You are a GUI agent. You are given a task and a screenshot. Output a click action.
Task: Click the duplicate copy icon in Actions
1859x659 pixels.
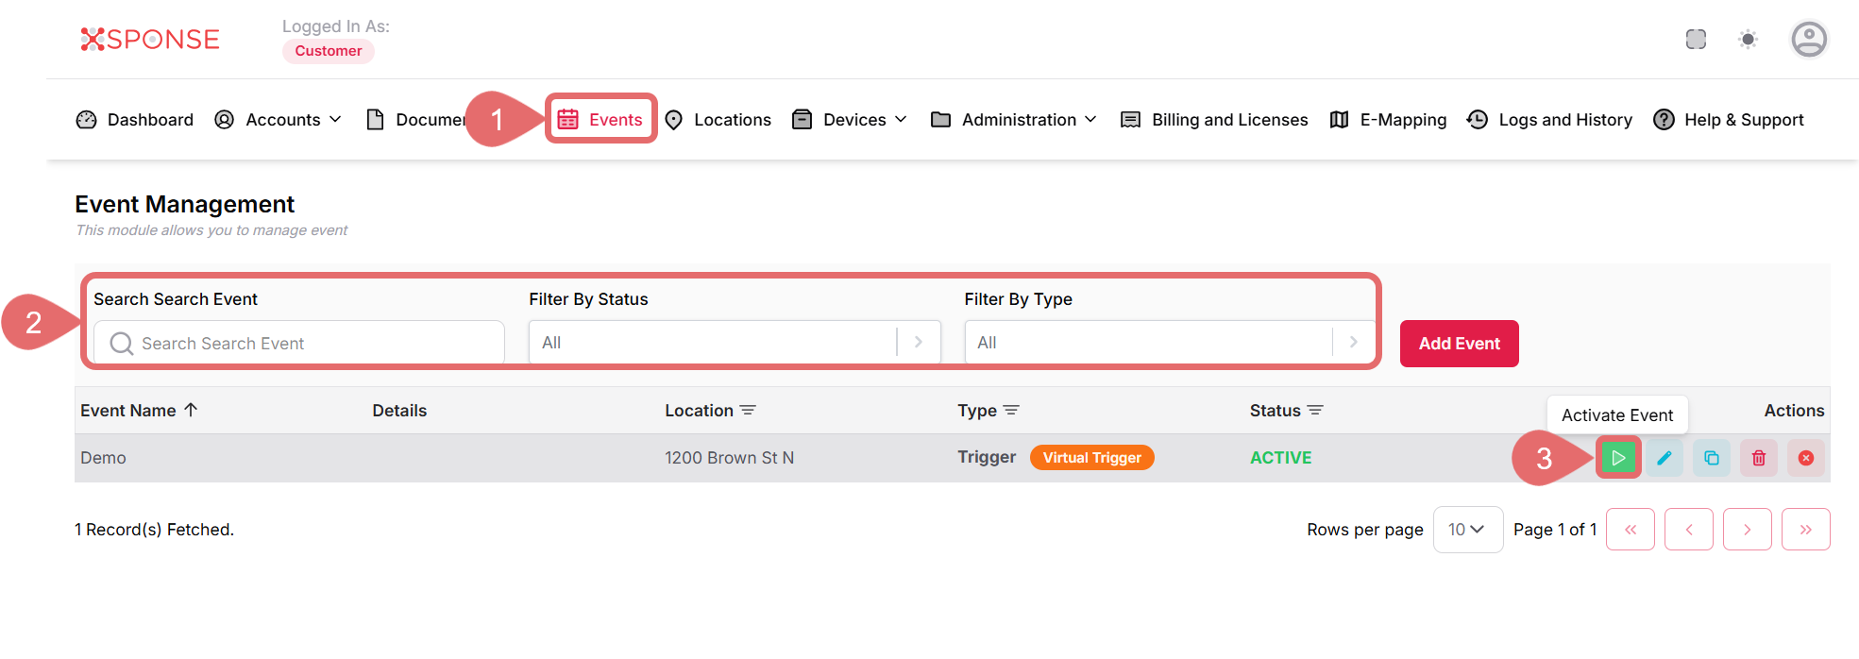[x=1712, y=458]
